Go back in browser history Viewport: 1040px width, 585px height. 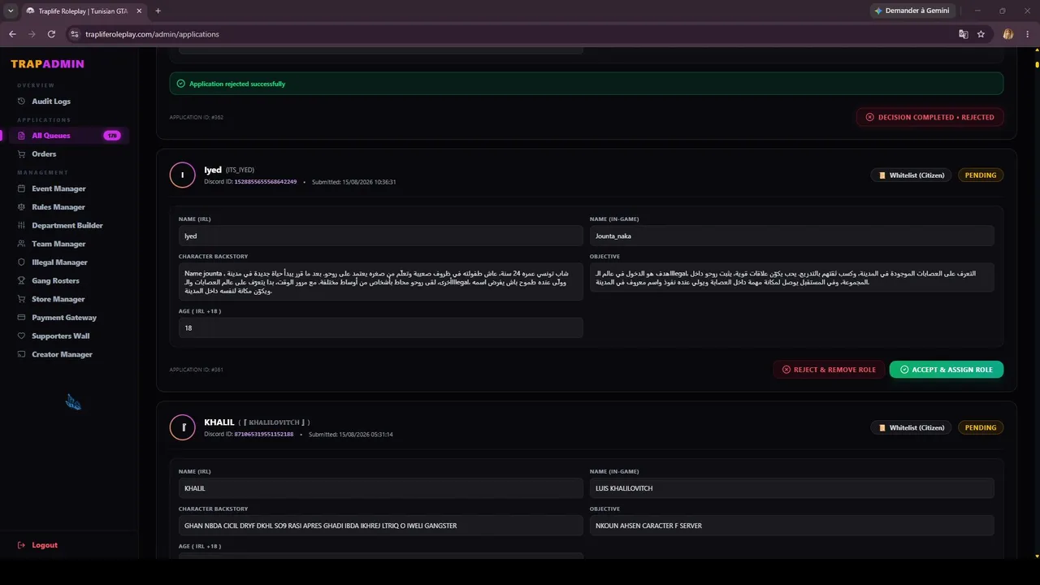pyautogui.click(x=12, y=34)
